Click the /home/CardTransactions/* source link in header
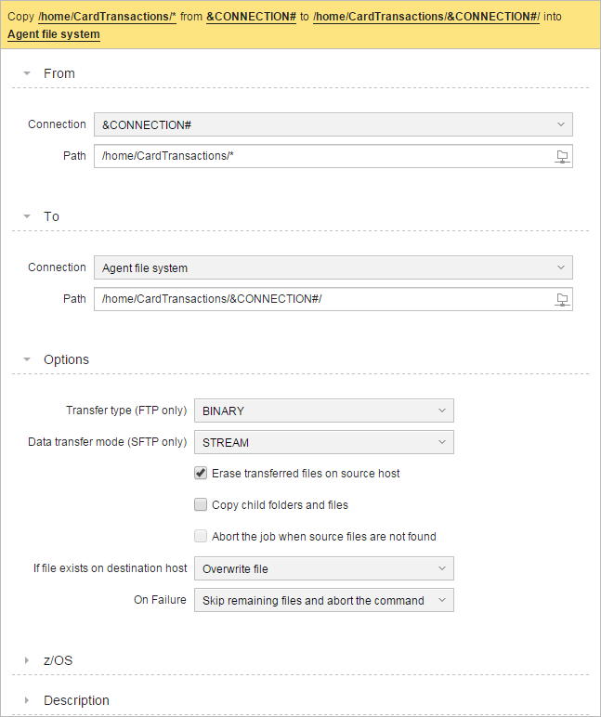This screenshot has height=717, width=601. (x=107, y=17)
